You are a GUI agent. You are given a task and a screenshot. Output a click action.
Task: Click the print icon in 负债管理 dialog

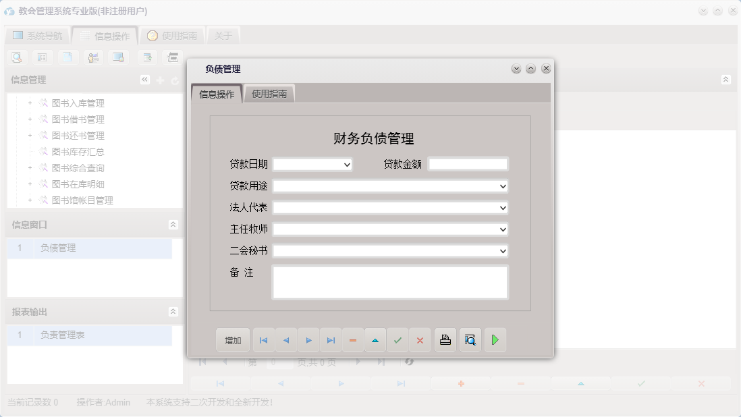coord(445,339)
